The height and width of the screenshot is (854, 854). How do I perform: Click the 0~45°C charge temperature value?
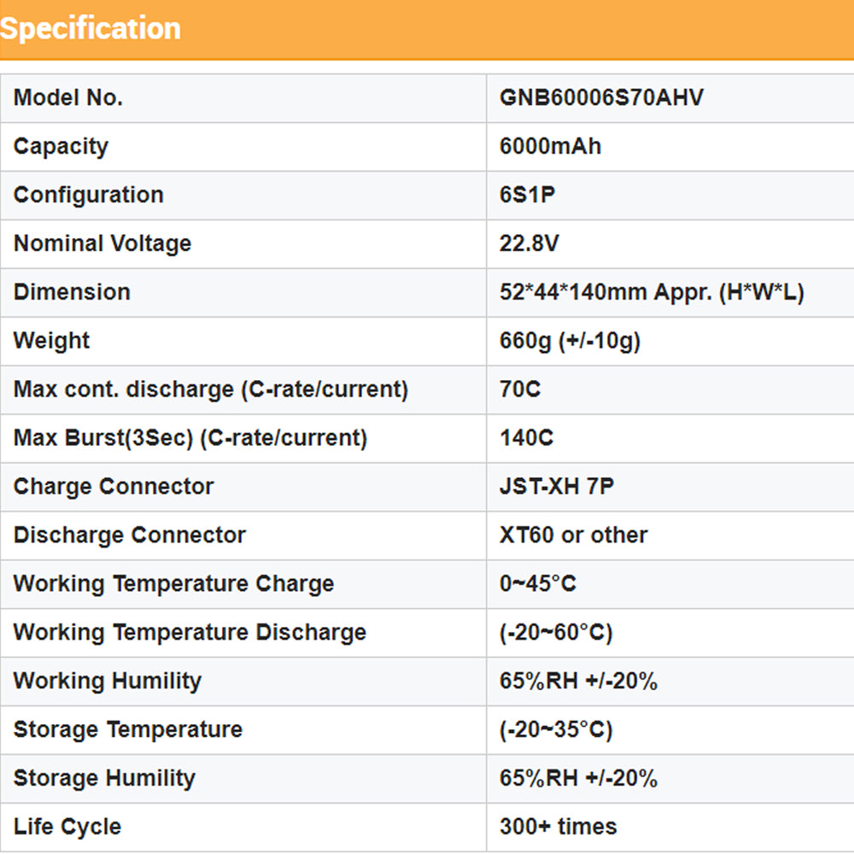click(538, 584)
